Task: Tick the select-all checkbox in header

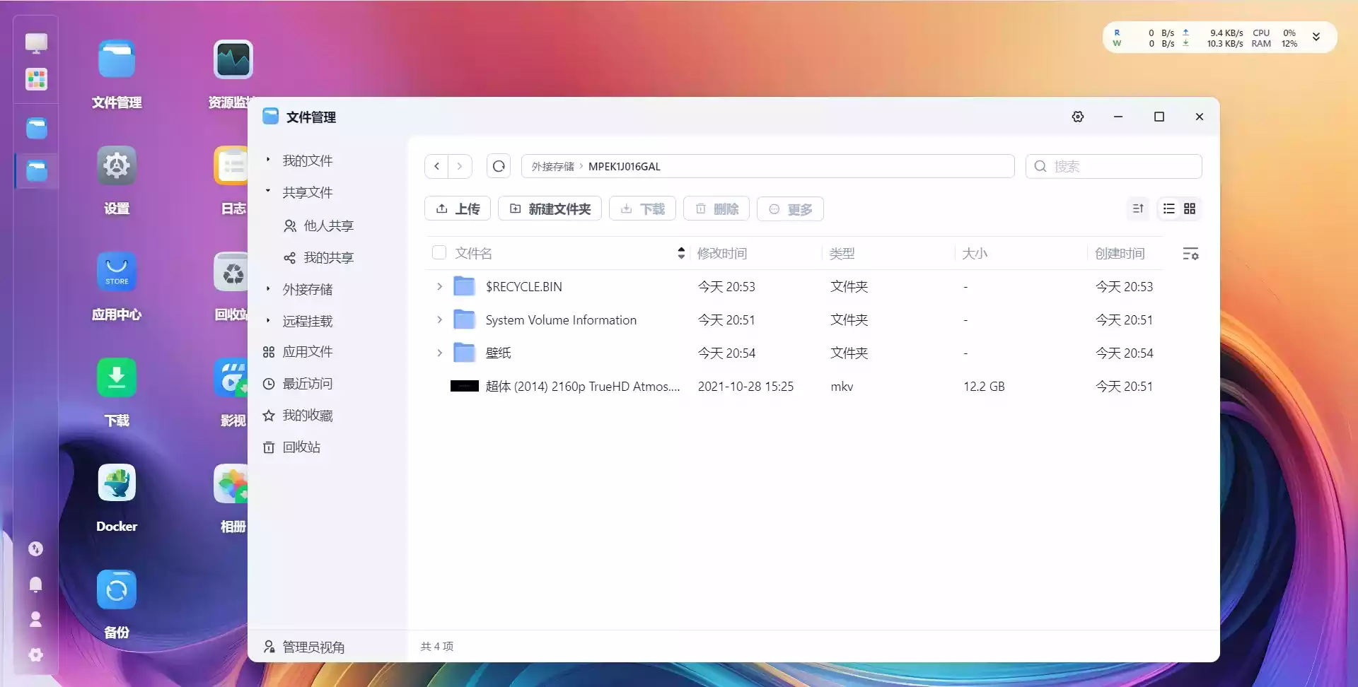Action: [439, 253]
